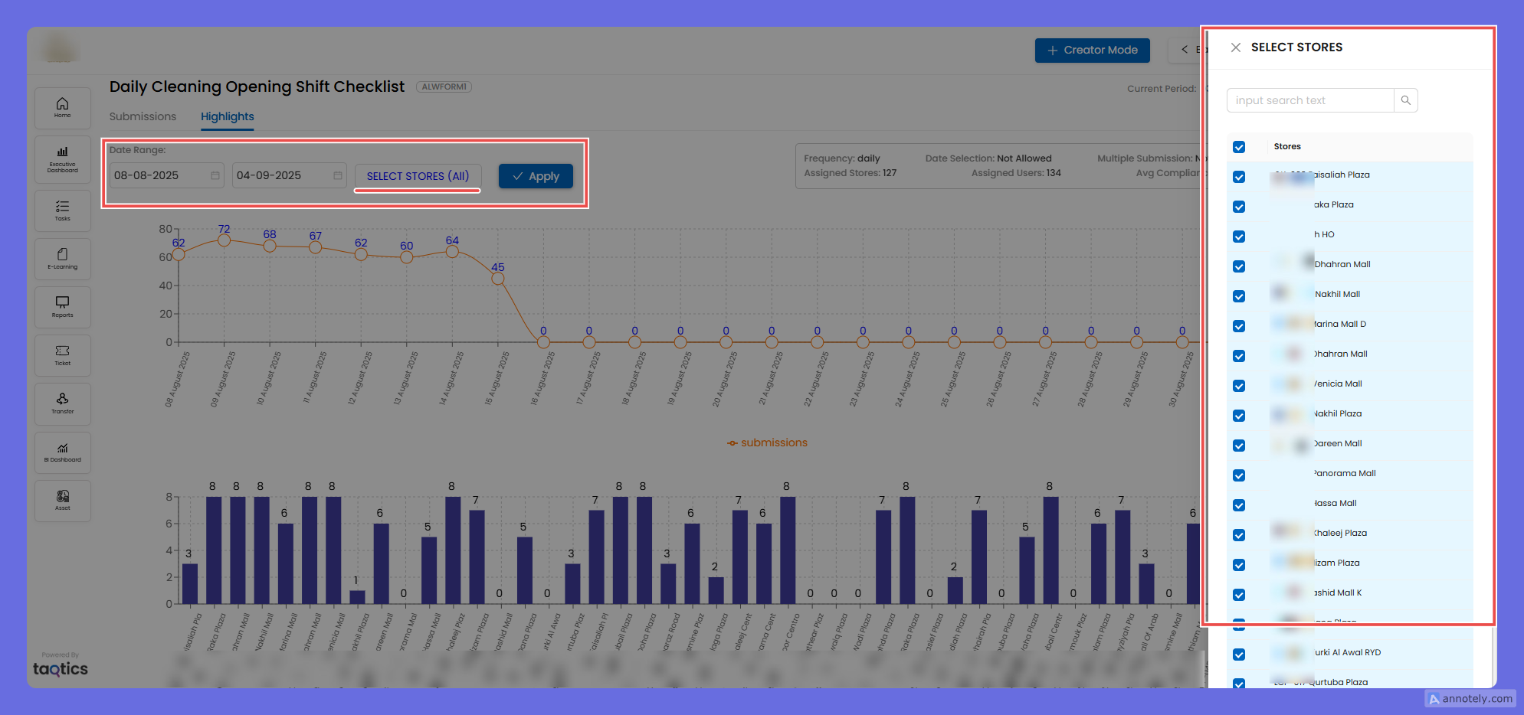Screen dimensions: 1524x715
Task: Switch to the Highlights tab
Action: (228, 116)
